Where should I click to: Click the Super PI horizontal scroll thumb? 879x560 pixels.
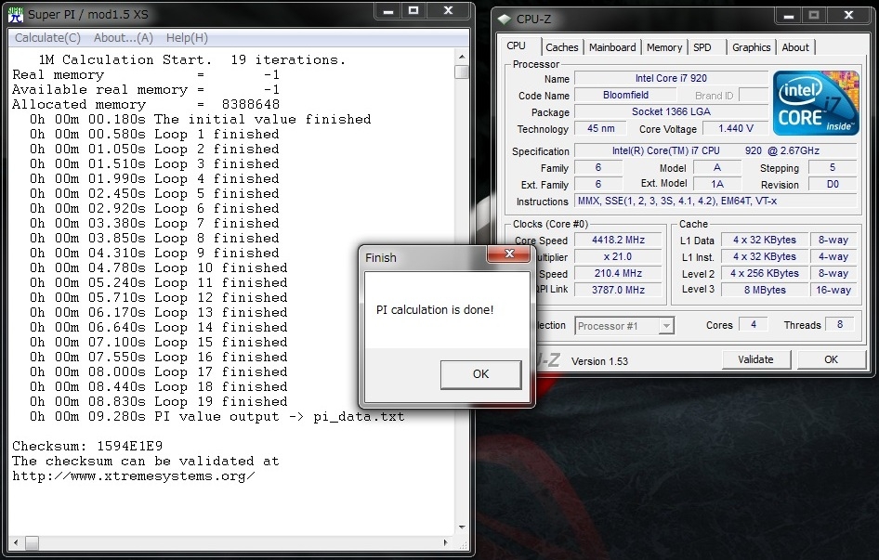33,542
